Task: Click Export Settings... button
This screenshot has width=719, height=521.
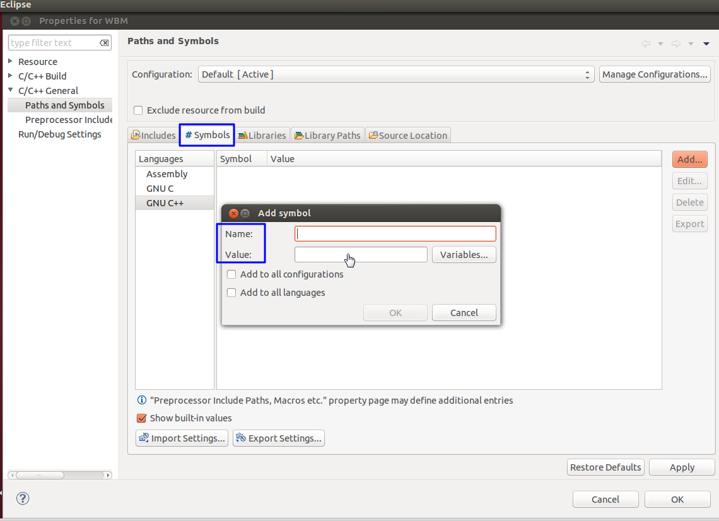Action: (x=279, y=438)
